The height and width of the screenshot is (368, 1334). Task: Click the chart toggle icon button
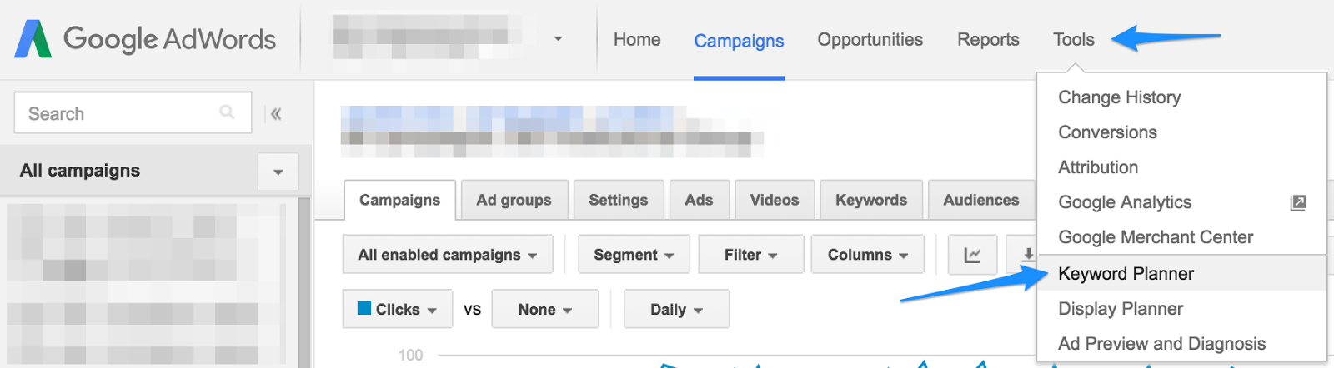pyautogui.click(x=972, y=255)
